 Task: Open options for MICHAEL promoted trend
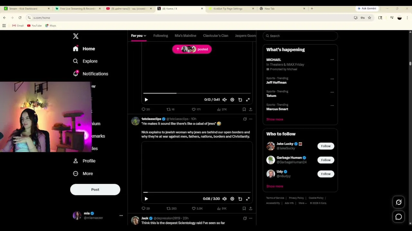(x=332, y=60)
